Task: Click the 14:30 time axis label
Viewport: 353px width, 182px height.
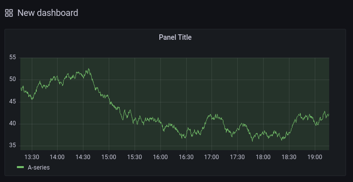Action: [x=83, y=157]
